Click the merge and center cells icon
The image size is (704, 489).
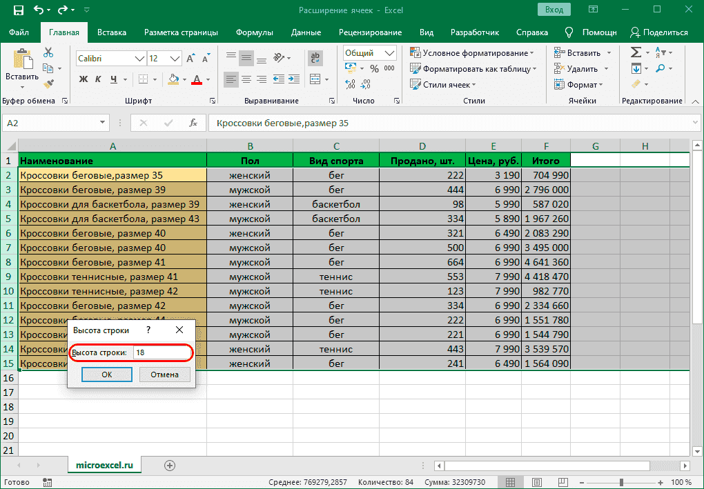click(x=315, y=78)
